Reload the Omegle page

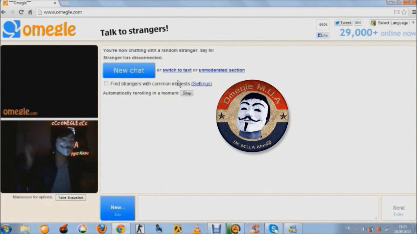pyautogui.click(x=21, y=12)
